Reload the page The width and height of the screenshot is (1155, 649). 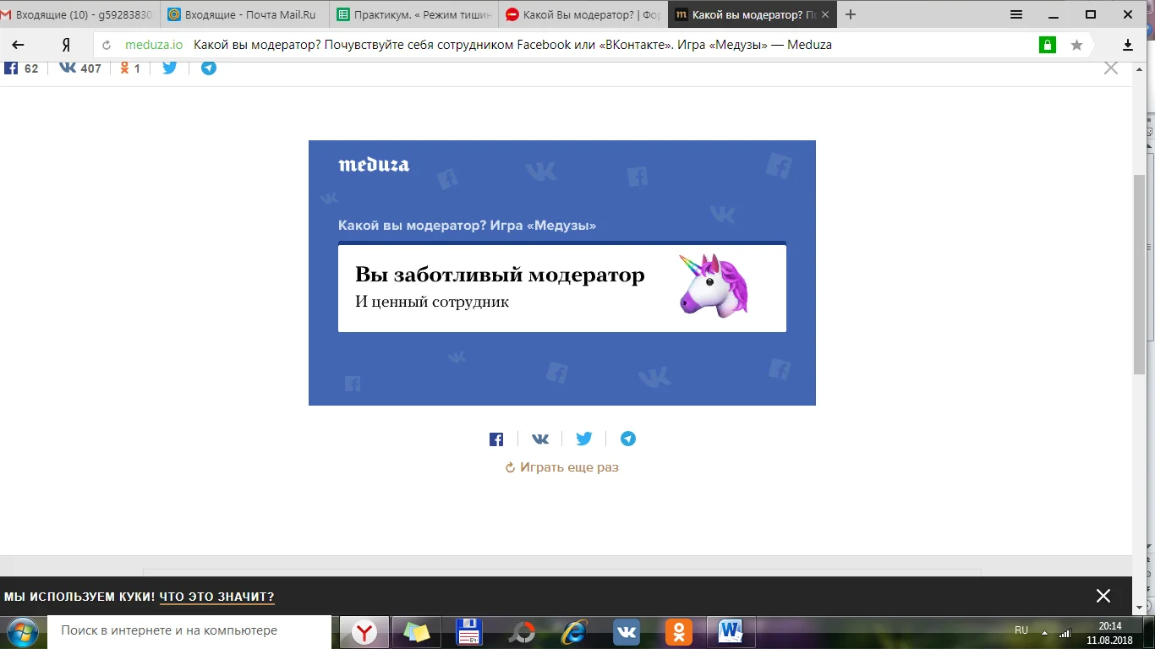(107, 45)
